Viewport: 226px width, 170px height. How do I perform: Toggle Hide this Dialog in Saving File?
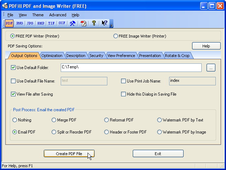point(124,94)
